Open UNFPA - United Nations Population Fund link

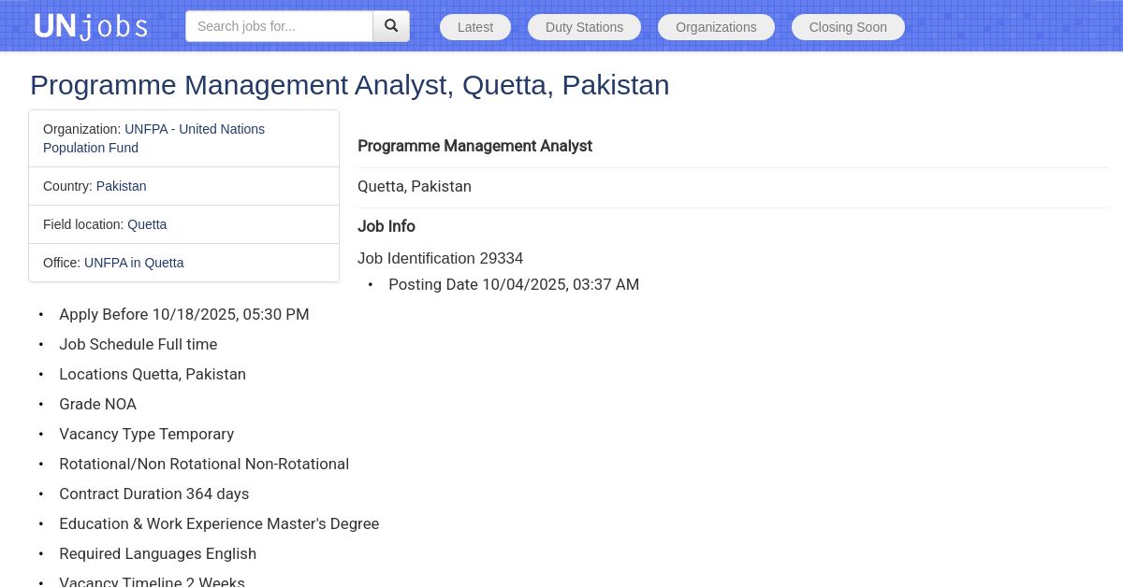click(x=194, y=130)
